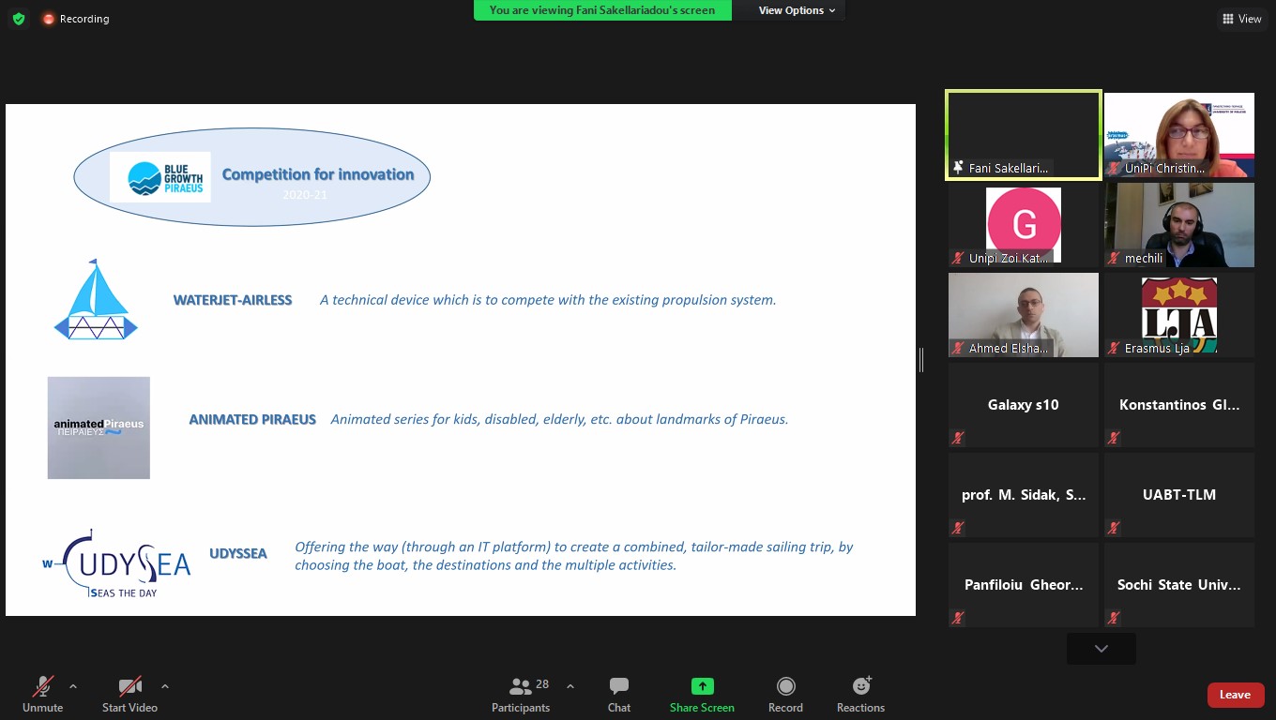1276x720 pixels.
Task: Click the sailboat Waterjet-Airless logo
Action: click(96, 299)
